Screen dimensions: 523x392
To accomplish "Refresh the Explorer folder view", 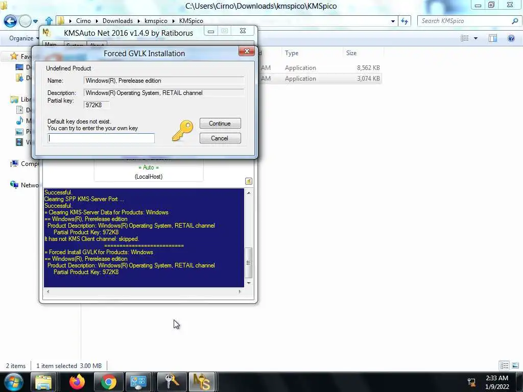I will (x=405, y=21).
